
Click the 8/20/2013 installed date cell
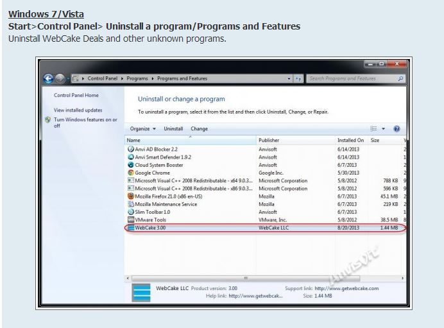pos(348,228)
